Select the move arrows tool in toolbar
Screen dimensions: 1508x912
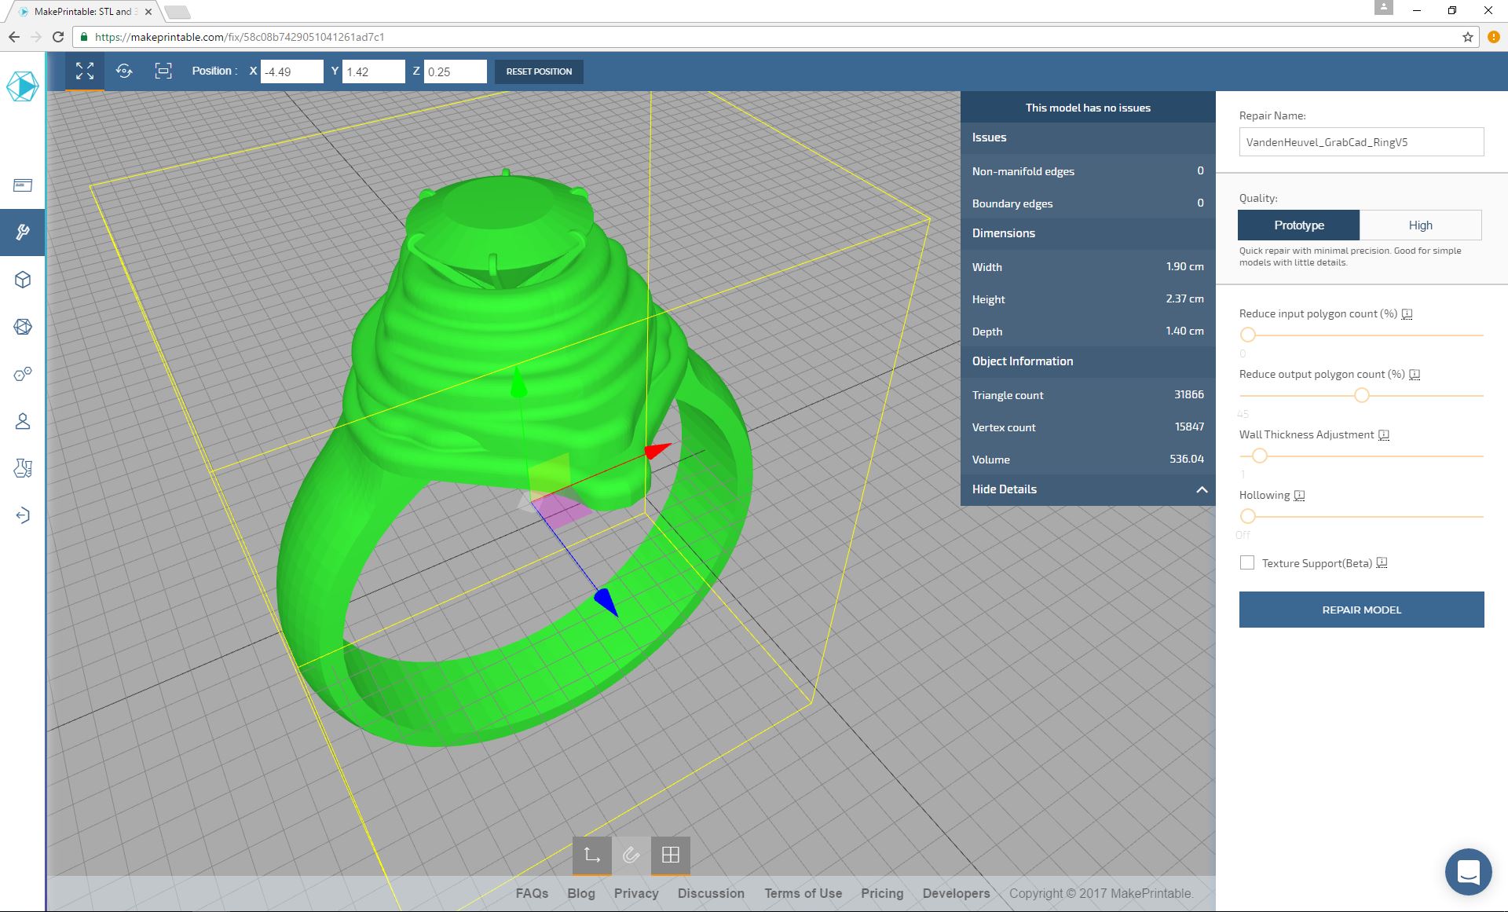(85, 71)
